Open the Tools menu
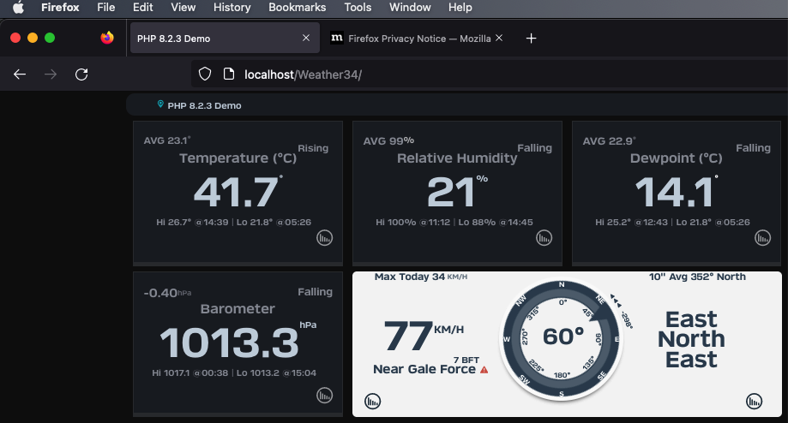This screenshot has width=788, height=423. point(358,8)
